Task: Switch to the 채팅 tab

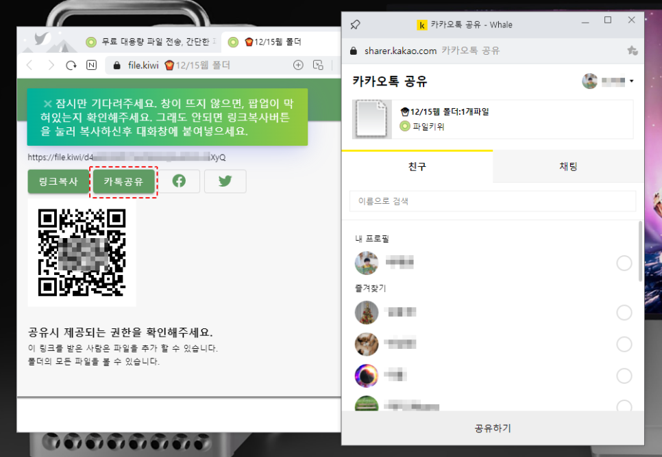Action: (x=568, y=166)
